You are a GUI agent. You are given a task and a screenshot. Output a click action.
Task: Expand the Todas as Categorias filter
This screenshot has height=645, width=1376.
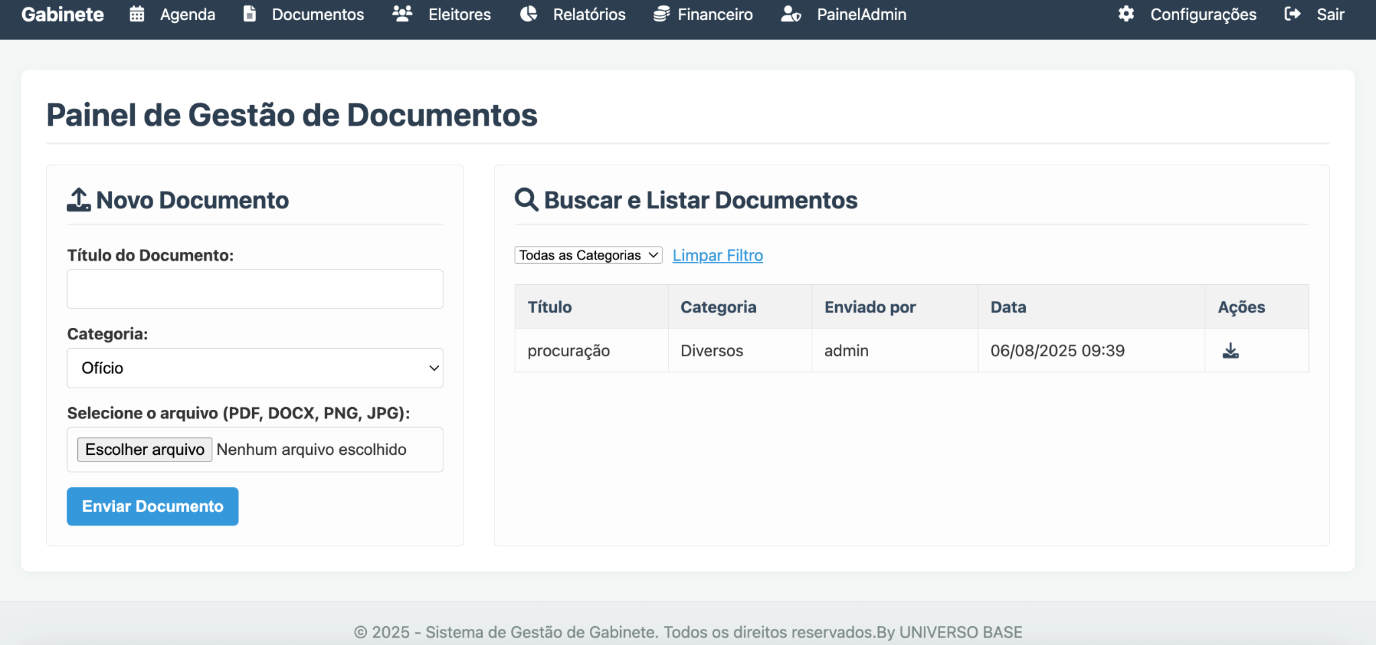pyautogui.click(x=588, y=255)
